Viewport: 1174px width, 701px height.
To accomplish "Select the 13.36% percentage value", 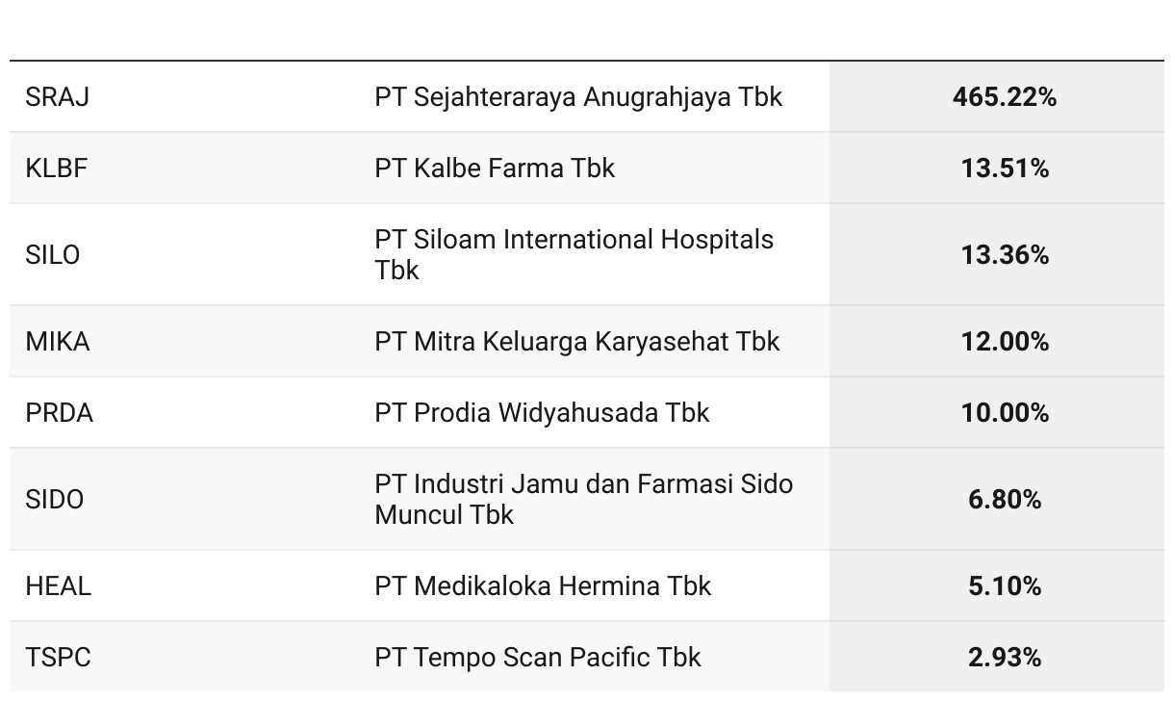I will point(1004,255).
